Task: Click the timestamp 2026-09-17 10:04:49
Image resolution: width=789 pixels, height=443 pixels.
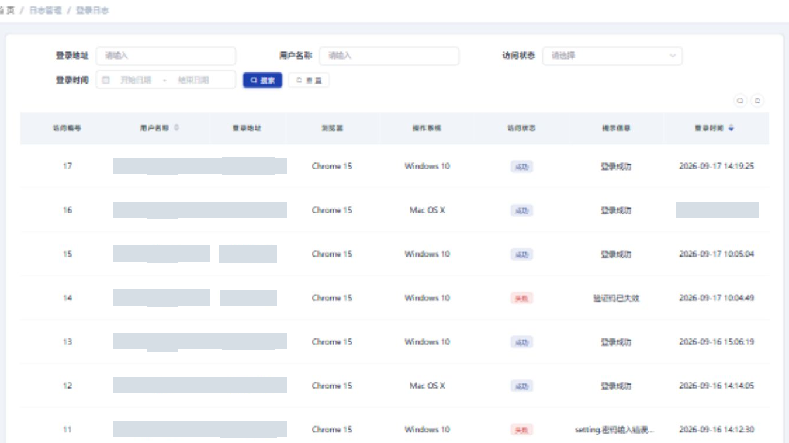Action: (x=717, y=298)
